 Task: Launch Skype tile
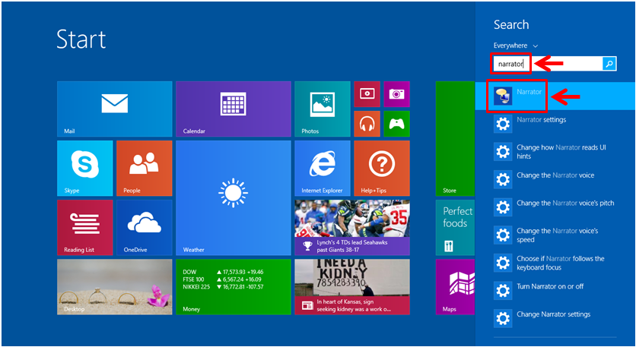pyautogui.click(x=85, y=169)
